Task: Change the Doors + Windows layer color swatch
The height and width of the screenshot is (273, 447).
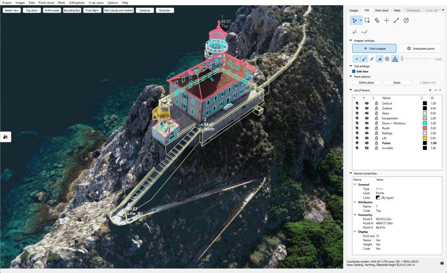Action: click(x=424, y=123)
